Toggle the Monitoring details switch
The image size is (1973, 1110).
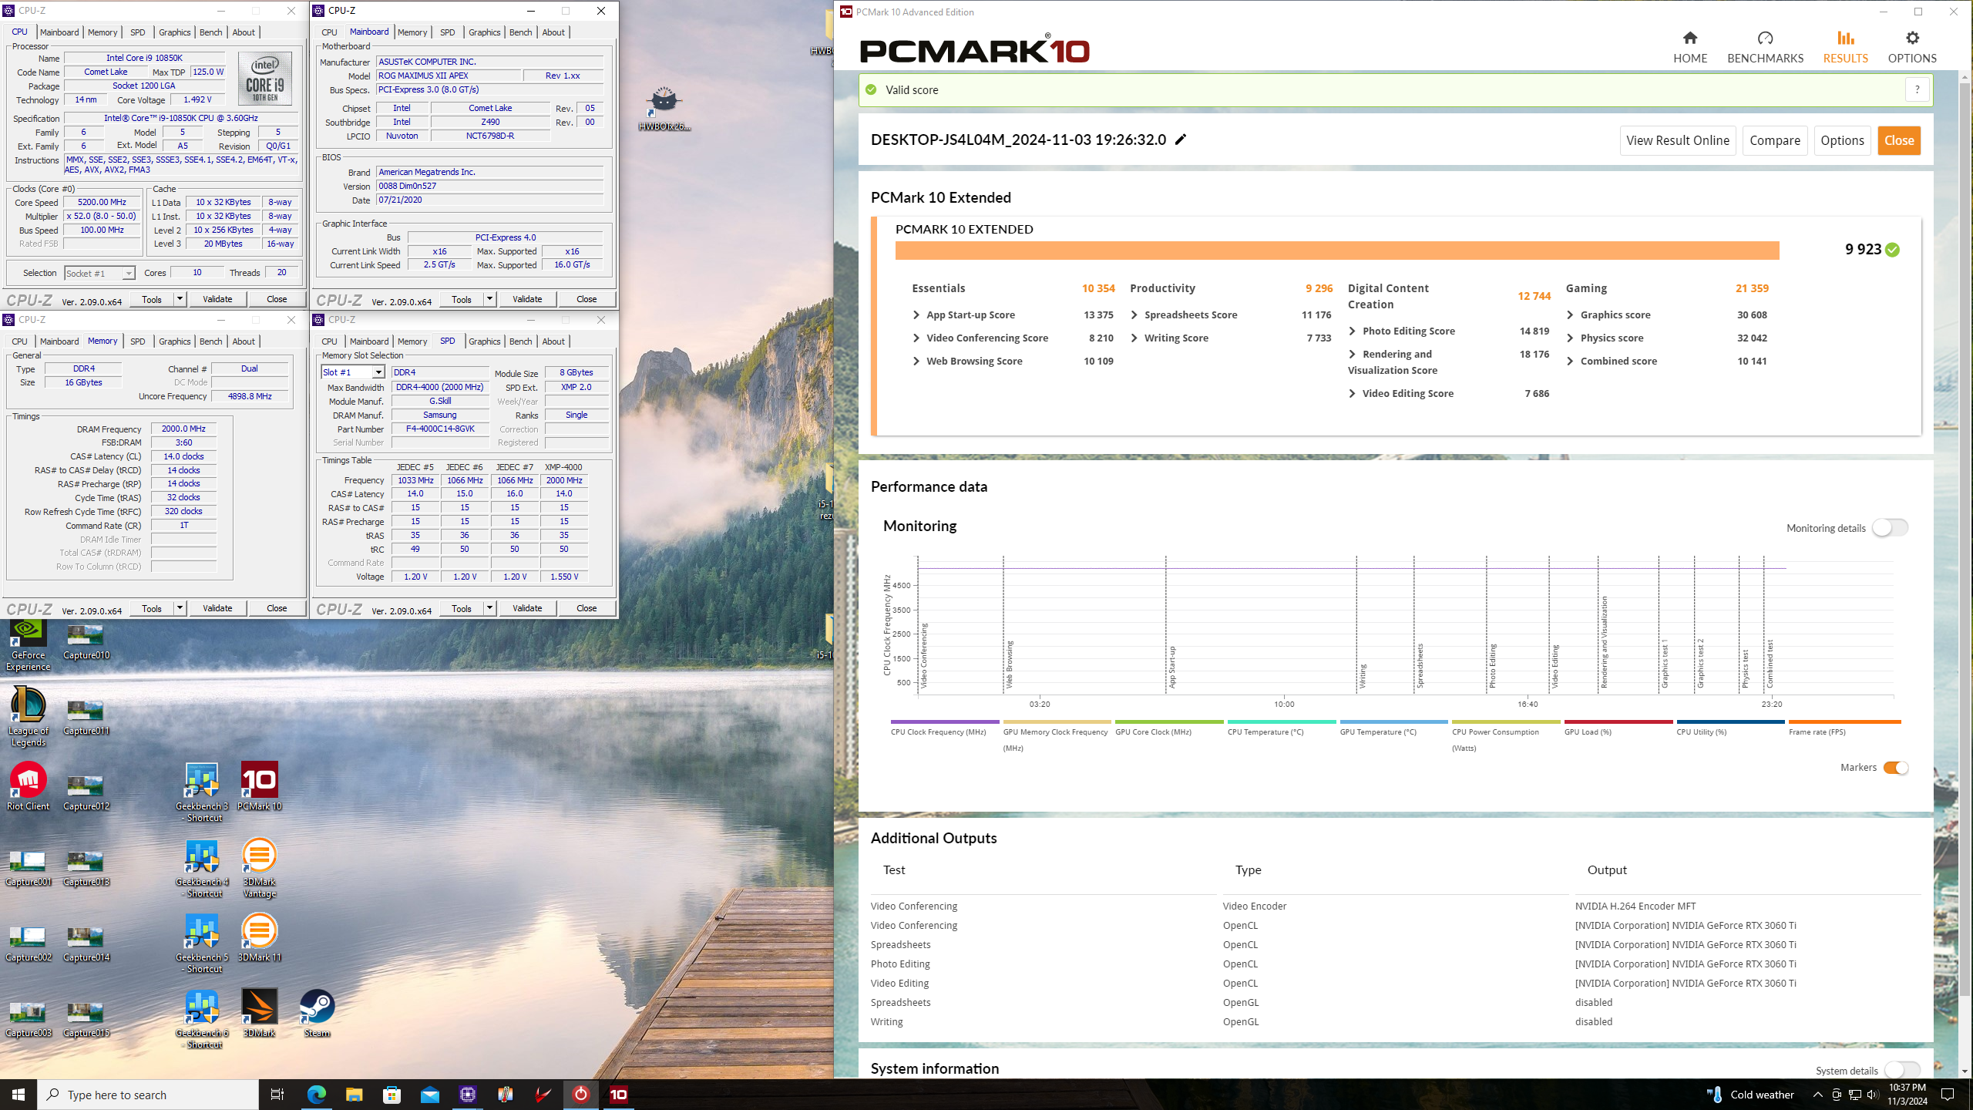pyautogui.click(x=1890, y=527)
